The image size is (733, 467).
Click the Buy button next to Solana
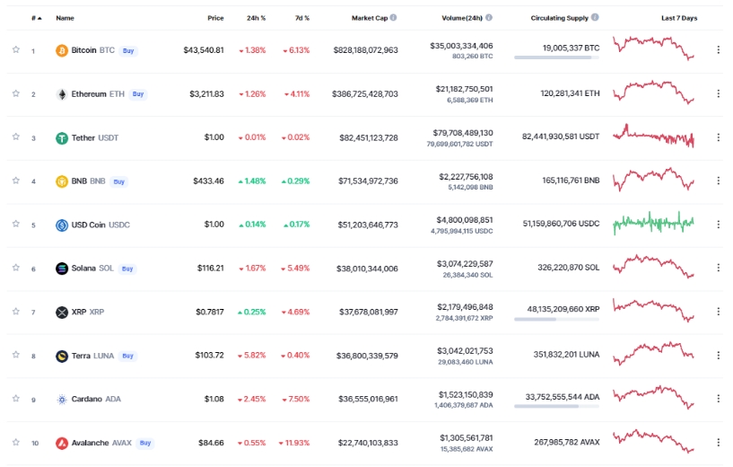[x=127, y=269]
